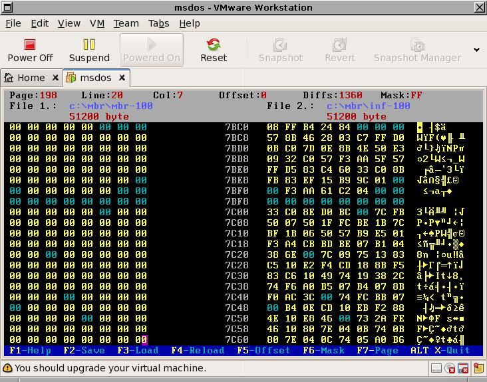
Task: Click File 2 size 51200 byte
Action: (x=357, y=116)
